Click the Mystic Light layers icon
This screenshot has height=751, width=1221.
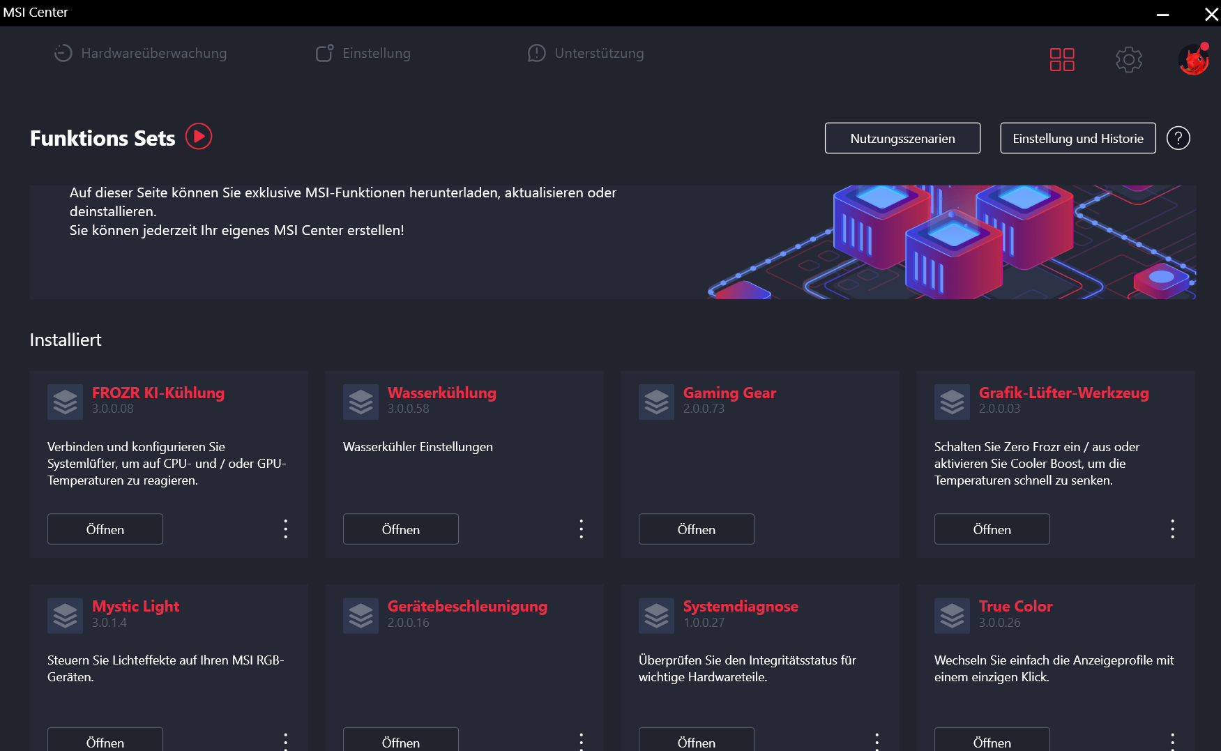[66, 616]
